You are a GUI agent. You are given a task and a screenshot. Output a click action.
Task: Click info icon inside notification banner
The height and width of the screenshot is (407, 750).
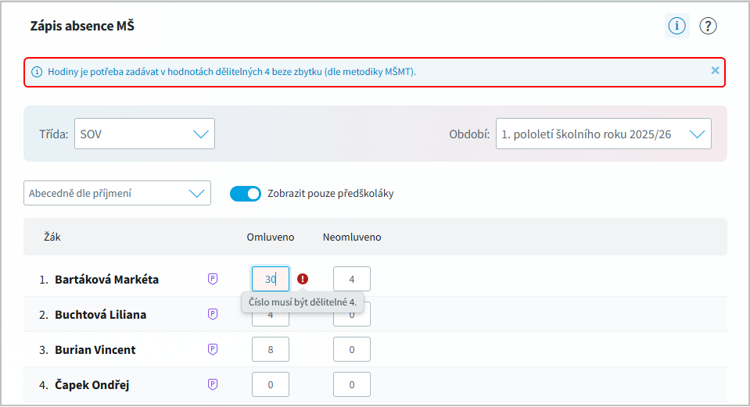tap(37, 72)
